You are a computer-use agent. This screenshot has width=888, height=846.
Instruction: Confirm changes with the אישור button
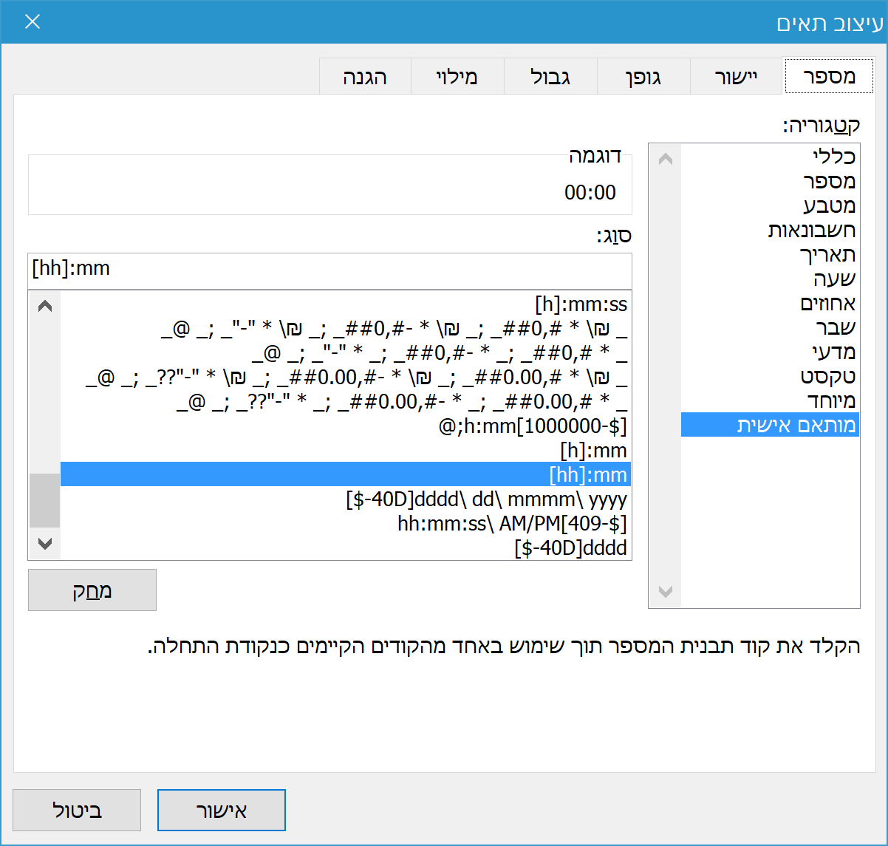(221, 810)
